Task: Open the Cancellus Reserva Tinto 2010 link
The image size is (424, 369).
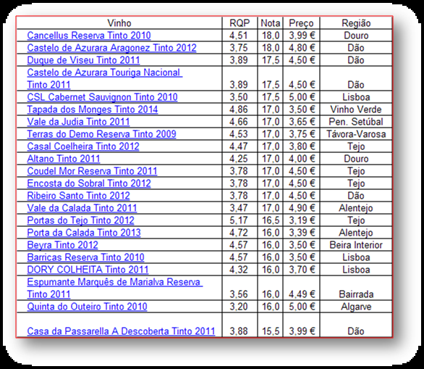Action: 89,36
